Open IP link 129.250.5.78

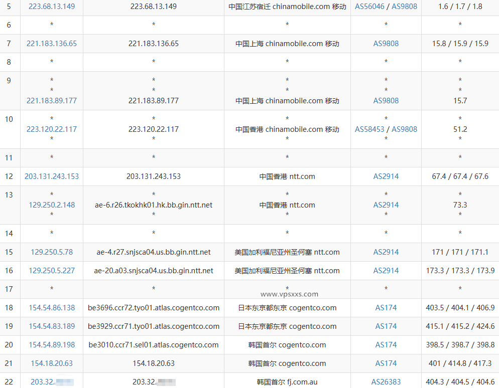click(52, 252)
